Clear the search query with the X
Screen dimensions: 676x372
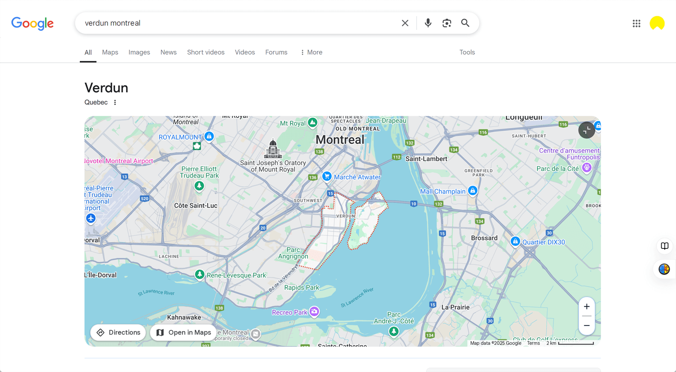click(405, 23)
